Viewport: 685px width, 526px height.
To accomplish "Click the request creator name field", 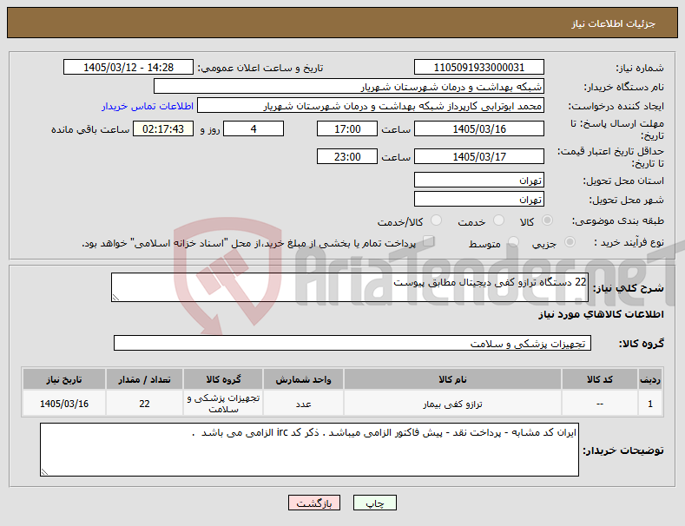I will 371,106.
